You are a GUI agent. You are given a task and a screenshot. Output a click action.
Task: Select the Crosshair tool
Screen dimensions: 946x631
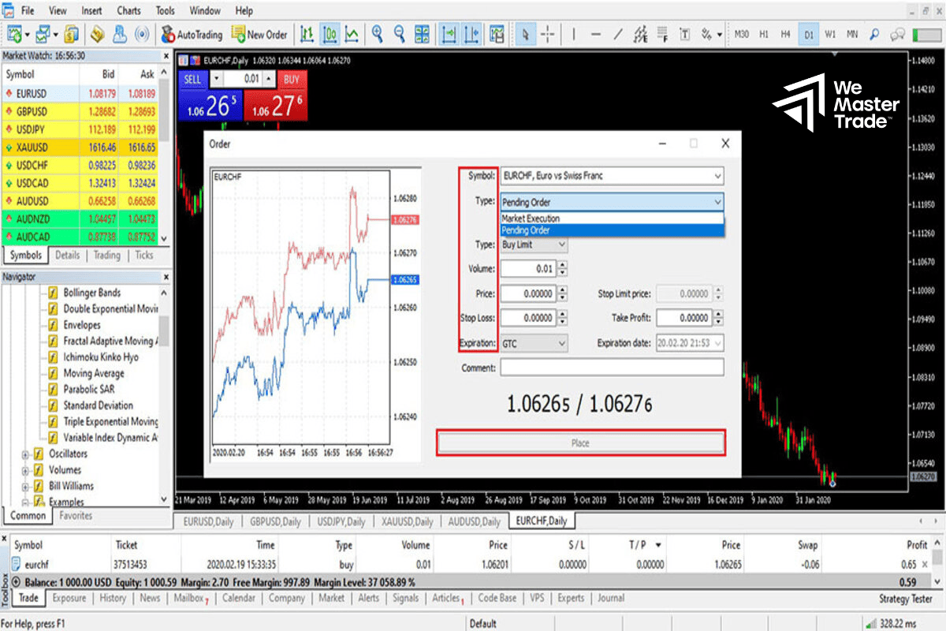pos(548,35)
